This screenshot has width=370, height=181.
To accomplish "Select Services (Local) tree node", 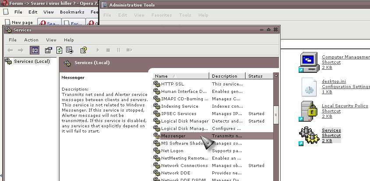I will coord(32,61).
